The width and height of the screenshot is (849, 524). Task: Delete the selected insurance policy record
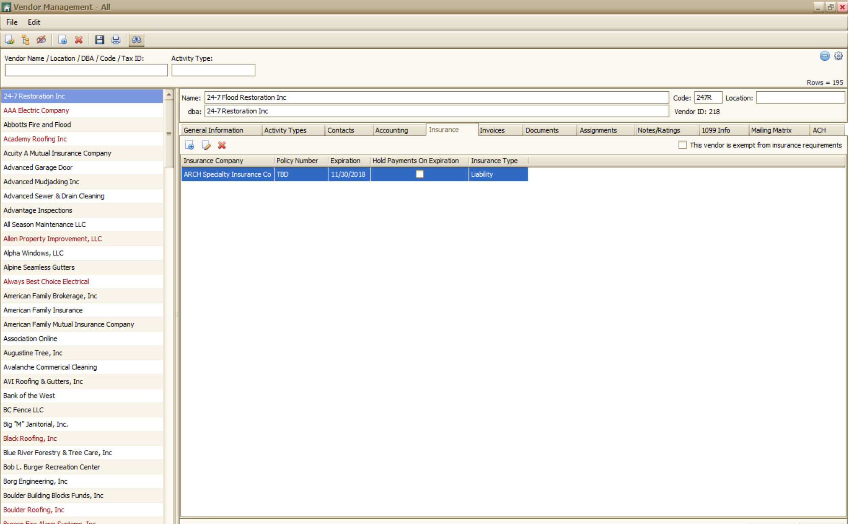[222, 146]
